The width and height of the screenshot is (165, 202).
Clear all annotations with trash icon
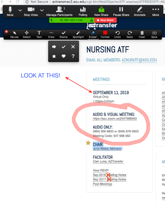coord(142,35)
